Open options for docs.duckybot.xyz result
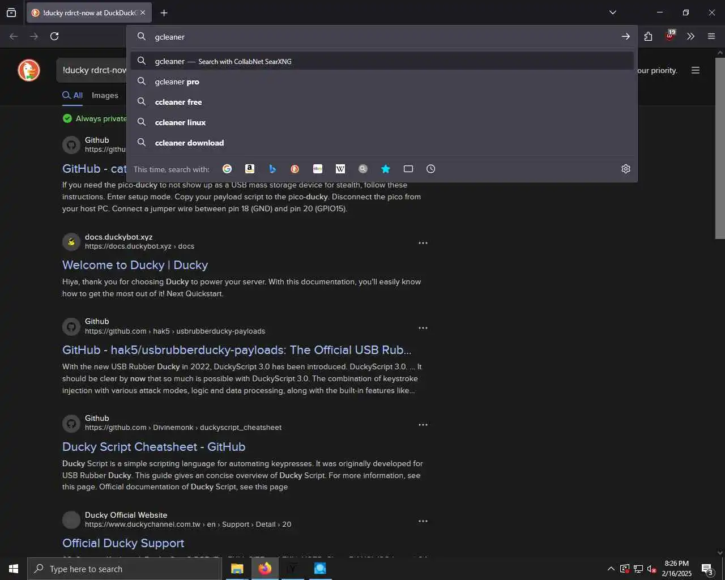The width and height of the screenshot is (725, 580). [423, 243]
